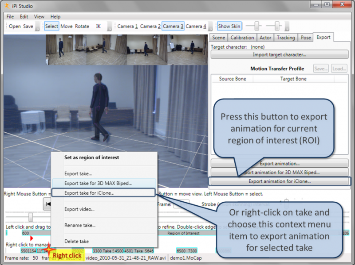Click Export animation for iClone button

click(280, 181)
